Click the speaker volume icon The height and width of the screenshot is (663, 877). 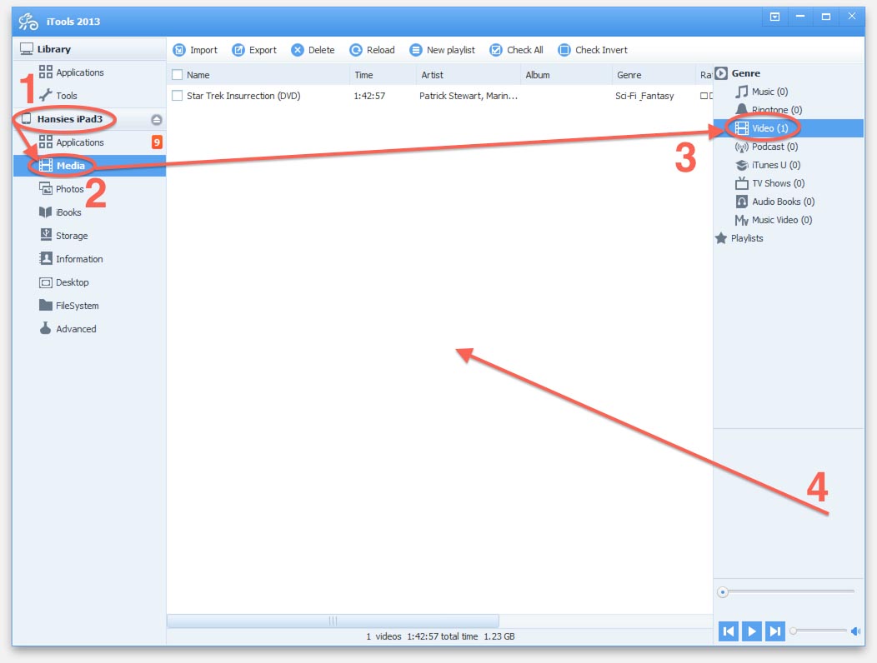tap(855, 631)
